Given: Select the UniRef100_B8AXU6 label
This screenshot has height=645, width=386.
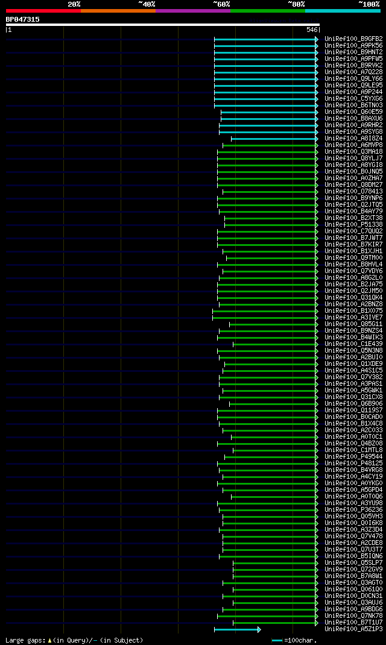Looking at the screenshot, I should (x=353, y=119).
